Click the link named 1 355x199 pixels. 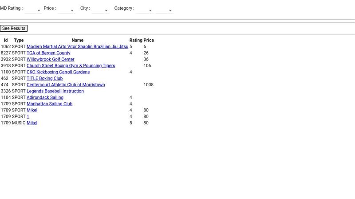(x=28, y=117)
